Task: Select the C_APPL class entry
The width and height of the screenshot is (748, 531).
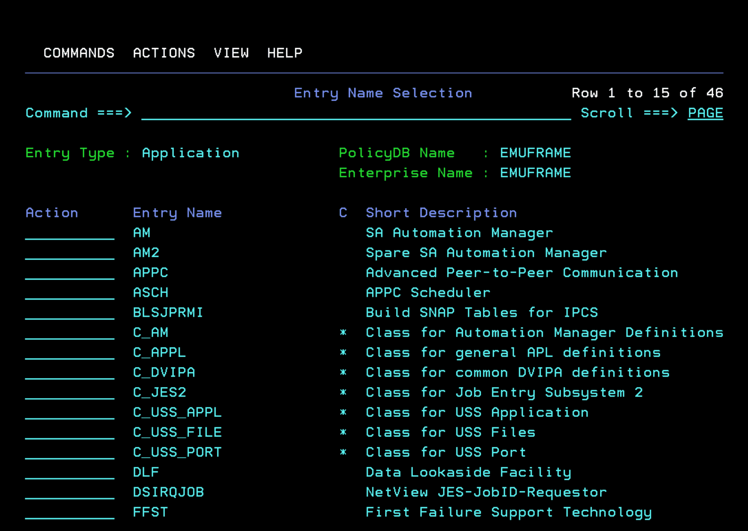Action: tap(159, 352)
